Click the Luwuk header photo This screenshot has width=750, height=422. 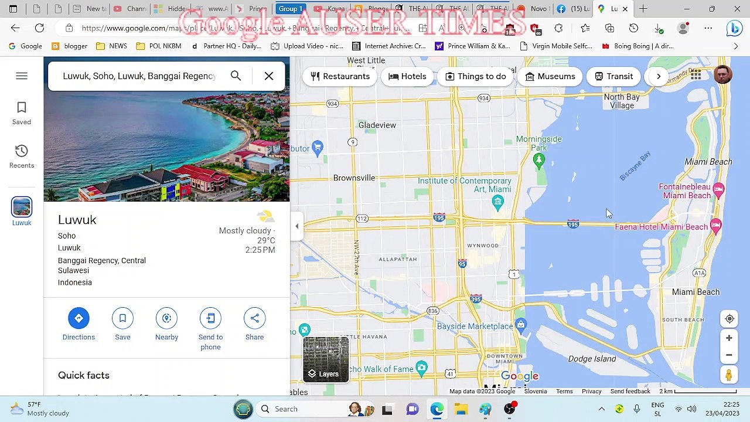click(x=166, y=148)
